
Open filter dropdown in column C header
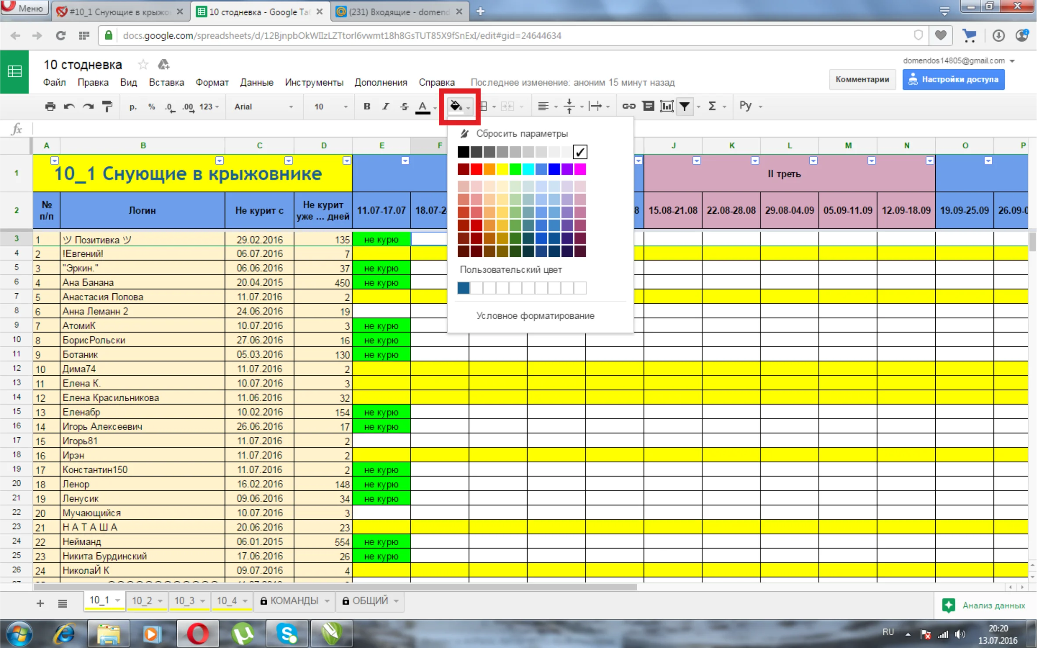pos(288,161)
